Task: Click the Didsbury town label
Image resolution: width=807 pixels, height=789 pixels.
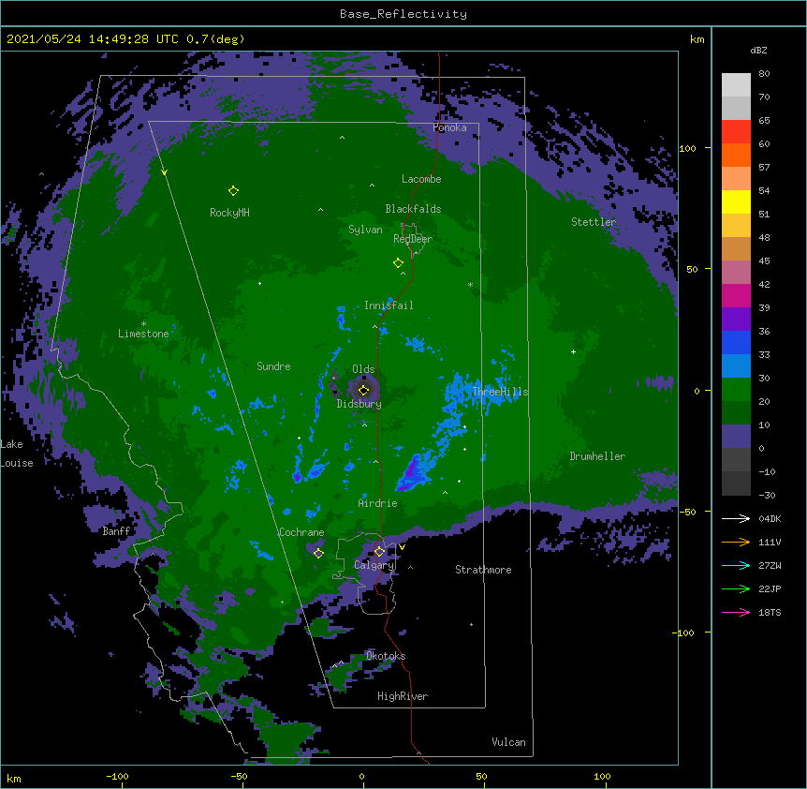Action: 359,404
